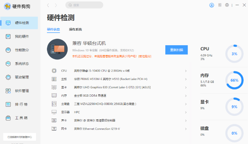Viewport: 248px width, 144px height.
Task: Click the CPU chip icon in hardware list
Action: click(x=54, y=71)
